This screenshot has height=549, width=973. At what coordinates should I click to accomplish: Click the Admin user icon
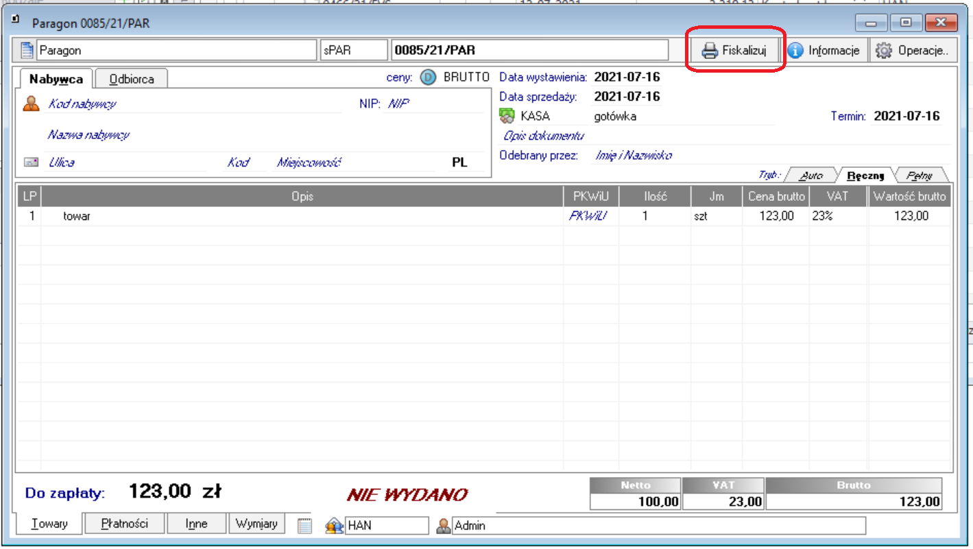click(444, 526)
